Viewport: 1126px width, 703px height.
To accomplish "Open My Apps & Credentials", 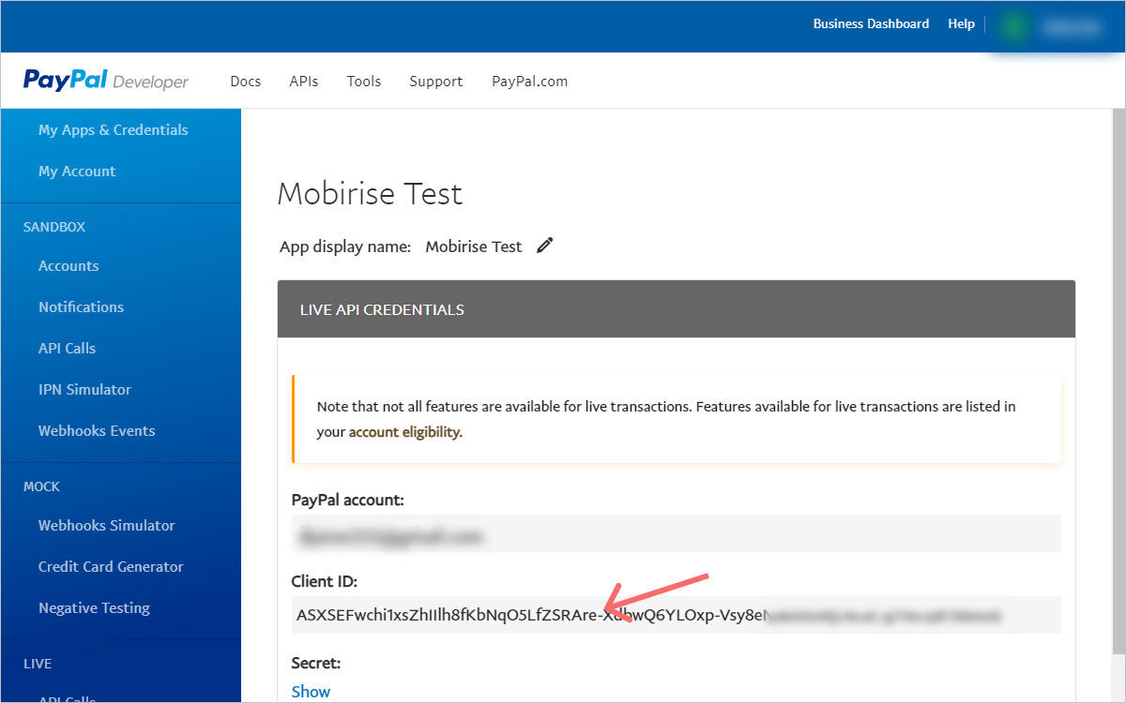I will pos(114,130).
